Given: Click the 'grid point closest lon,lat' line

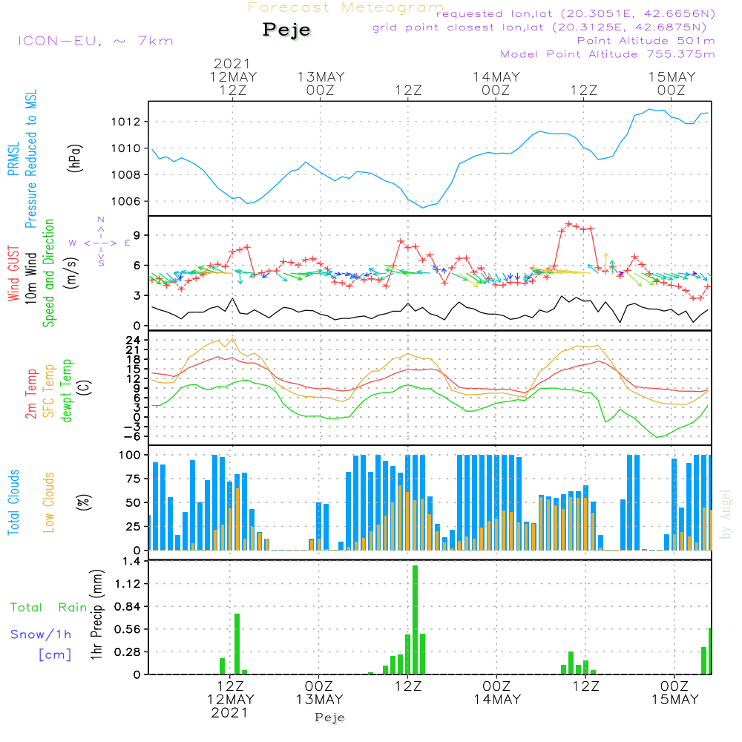Looking at the screenshot, I should 539,27.
